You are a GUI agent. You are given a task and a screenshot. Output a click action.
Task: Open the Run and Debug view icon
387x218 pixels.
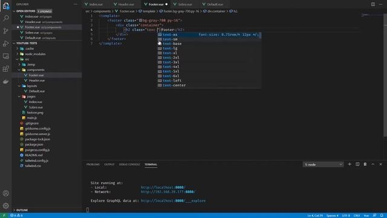[5, 44]
